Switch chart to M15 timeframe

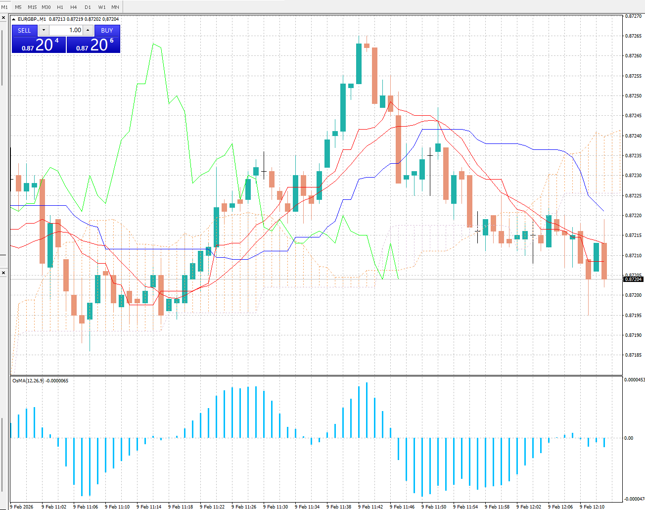click(x=32, y=7)
